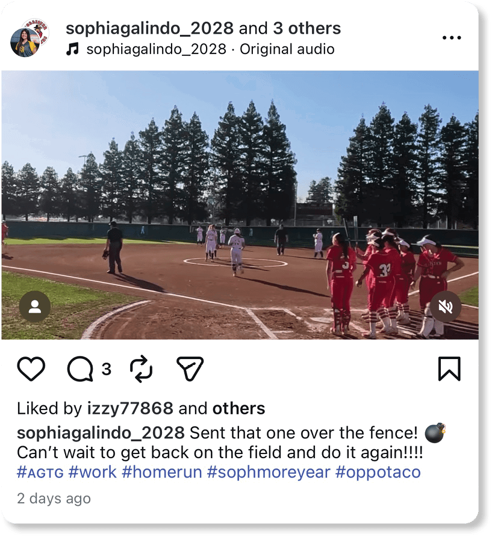The height and width of the screenshot is (537, 492).
Task: Share post with the paper plane icon
Action: (190, 369)
